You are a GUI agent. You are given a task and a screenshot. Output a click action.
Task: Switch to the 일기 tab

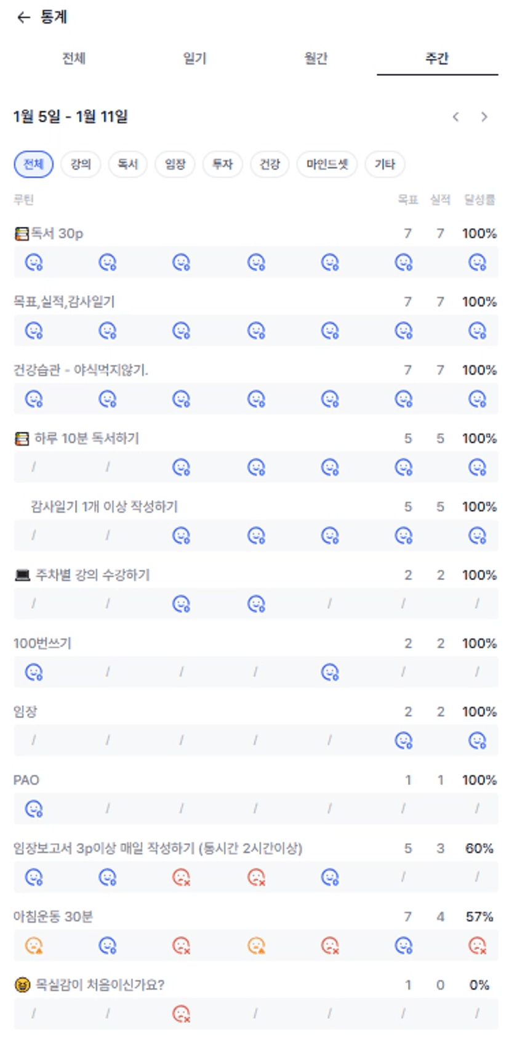(194, 59)
